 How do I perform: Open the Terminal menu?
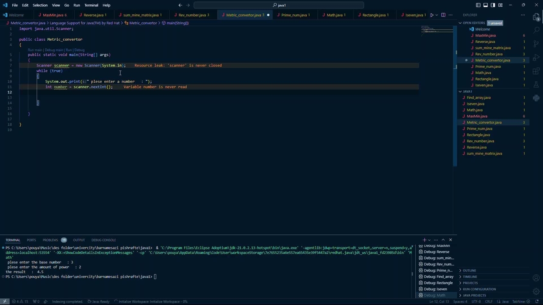click(91, 5)
